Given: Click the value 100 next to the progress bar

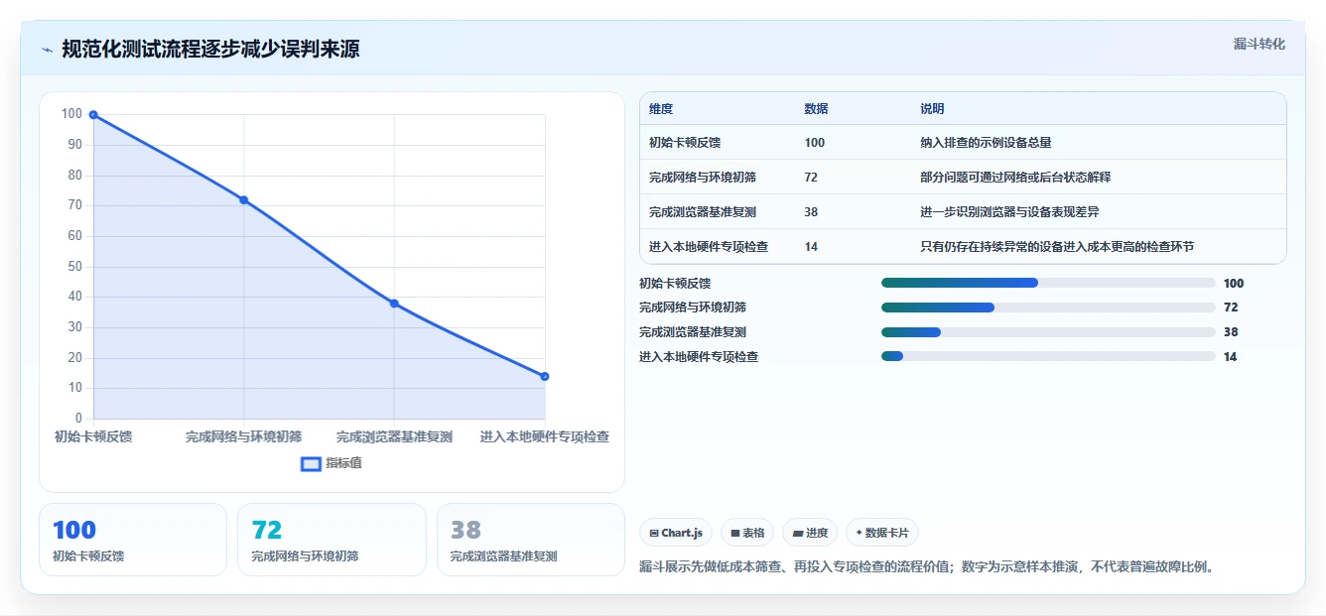Looking at the screenshot, I should 1234,283.
